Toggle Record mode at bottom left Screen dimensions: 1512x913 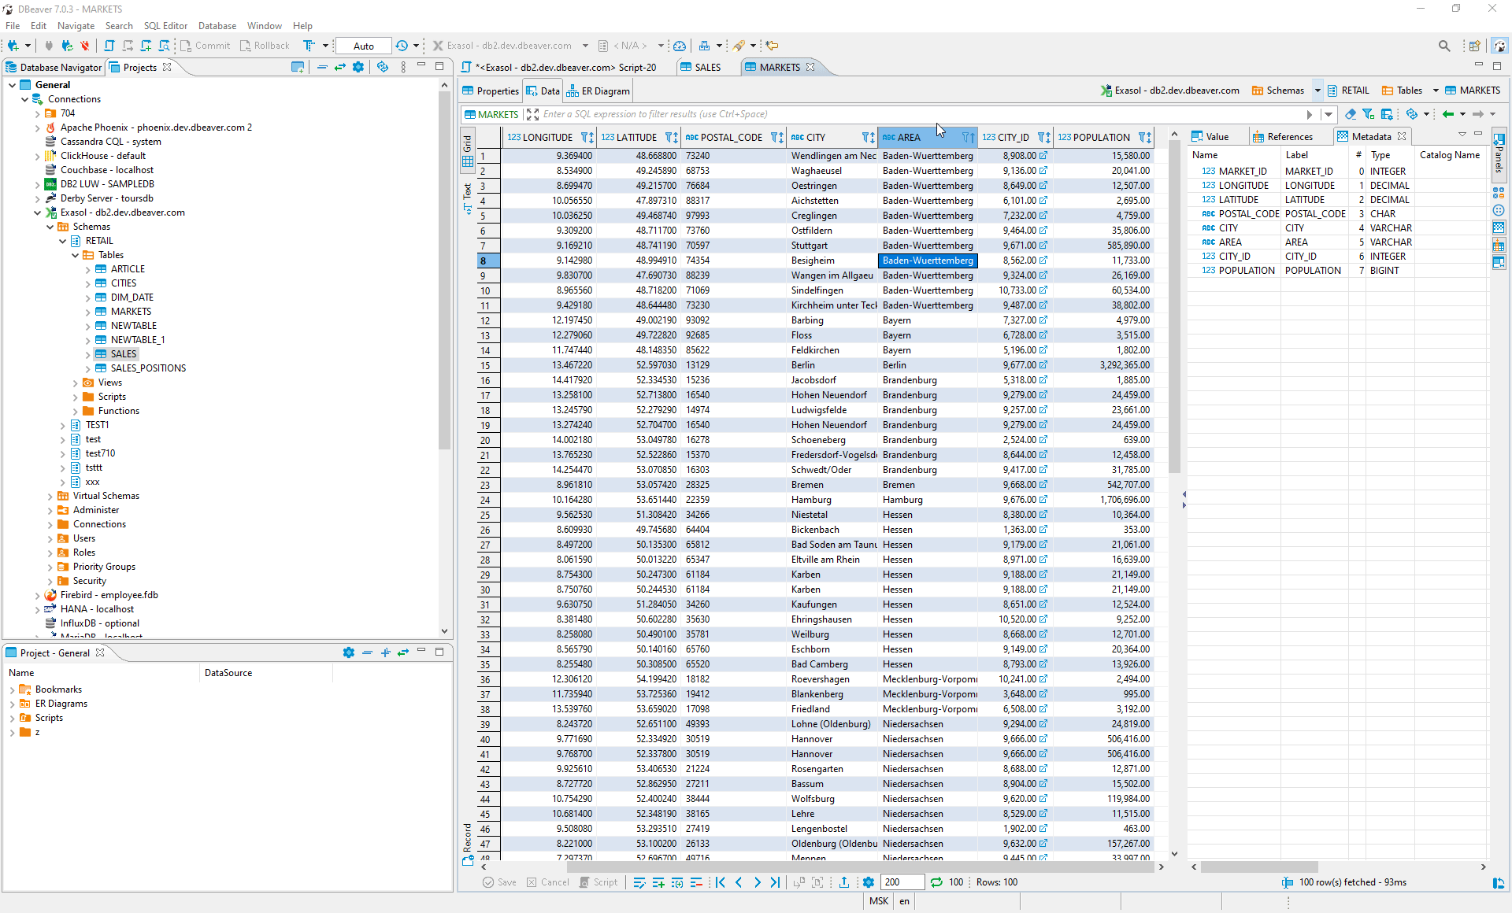468,844
